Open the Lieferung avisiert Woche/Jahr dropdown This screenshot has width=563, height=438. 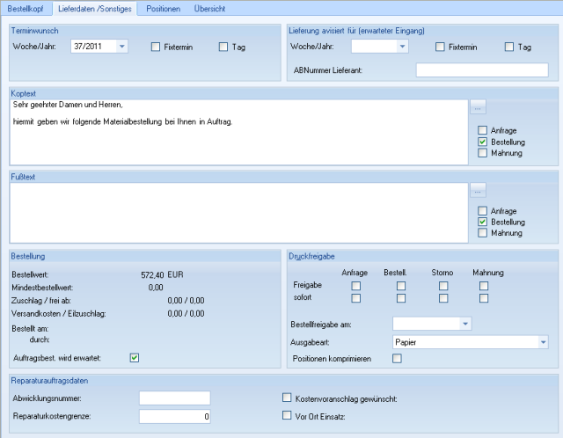pyautogui.click(x=402, y=47)
